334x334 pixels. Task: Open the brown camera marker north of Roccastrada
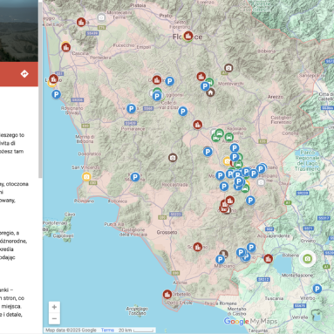(173, 158)
